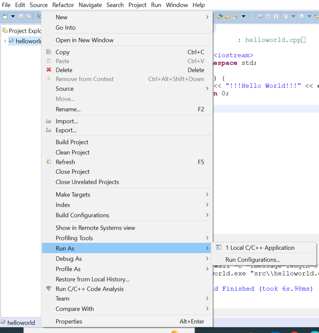Choose Run Configurations... option

(x=252, y=259)
